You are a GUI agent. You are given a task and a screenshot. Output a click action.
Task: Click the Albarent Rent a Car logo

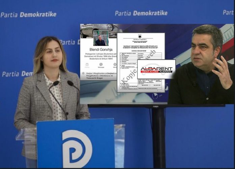click(x=156, y=68)
